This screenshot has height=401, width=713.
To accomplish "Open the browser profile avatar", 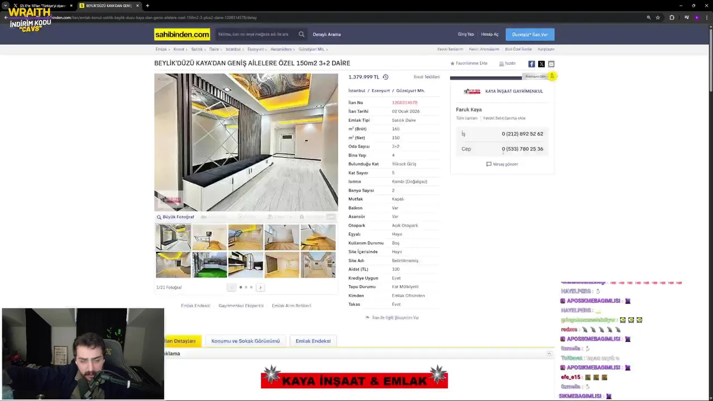I will 696,17.
